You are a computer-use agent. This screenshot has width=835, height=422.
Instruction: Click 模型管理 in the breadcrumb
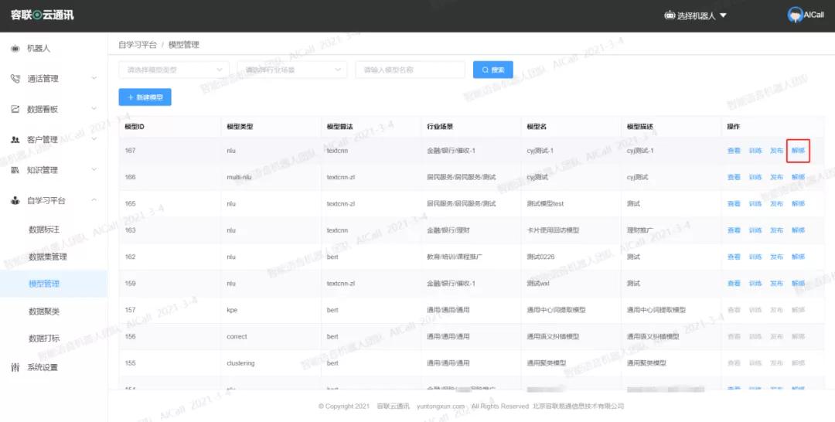[184, 46]
